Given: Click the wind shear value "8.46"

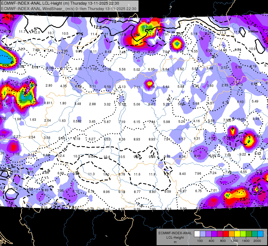Looking at the screenshot, I should pos(256,119).
